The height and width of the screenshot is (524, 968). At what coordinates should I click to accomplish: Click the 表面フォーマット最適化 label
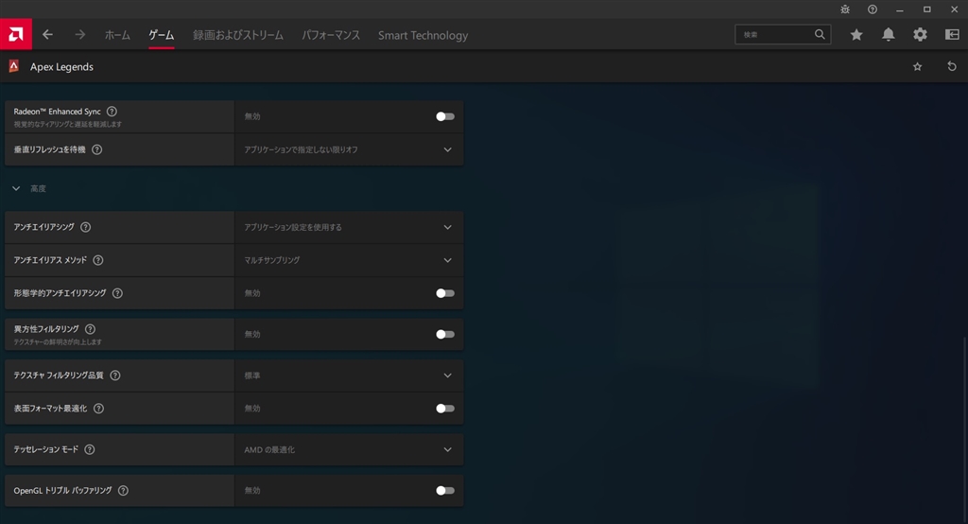click(50, 409)
